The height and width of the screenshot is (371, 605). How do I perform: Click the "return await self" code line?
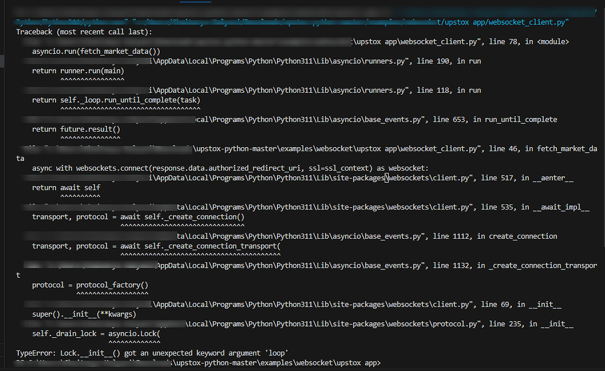click(66, 187)
